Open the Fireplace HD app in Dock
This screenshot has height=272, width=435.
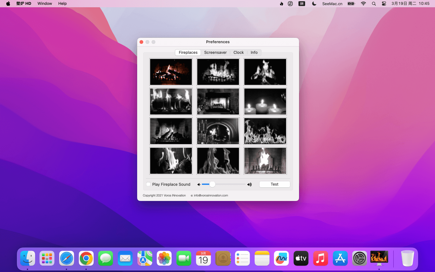coord(379,258)
